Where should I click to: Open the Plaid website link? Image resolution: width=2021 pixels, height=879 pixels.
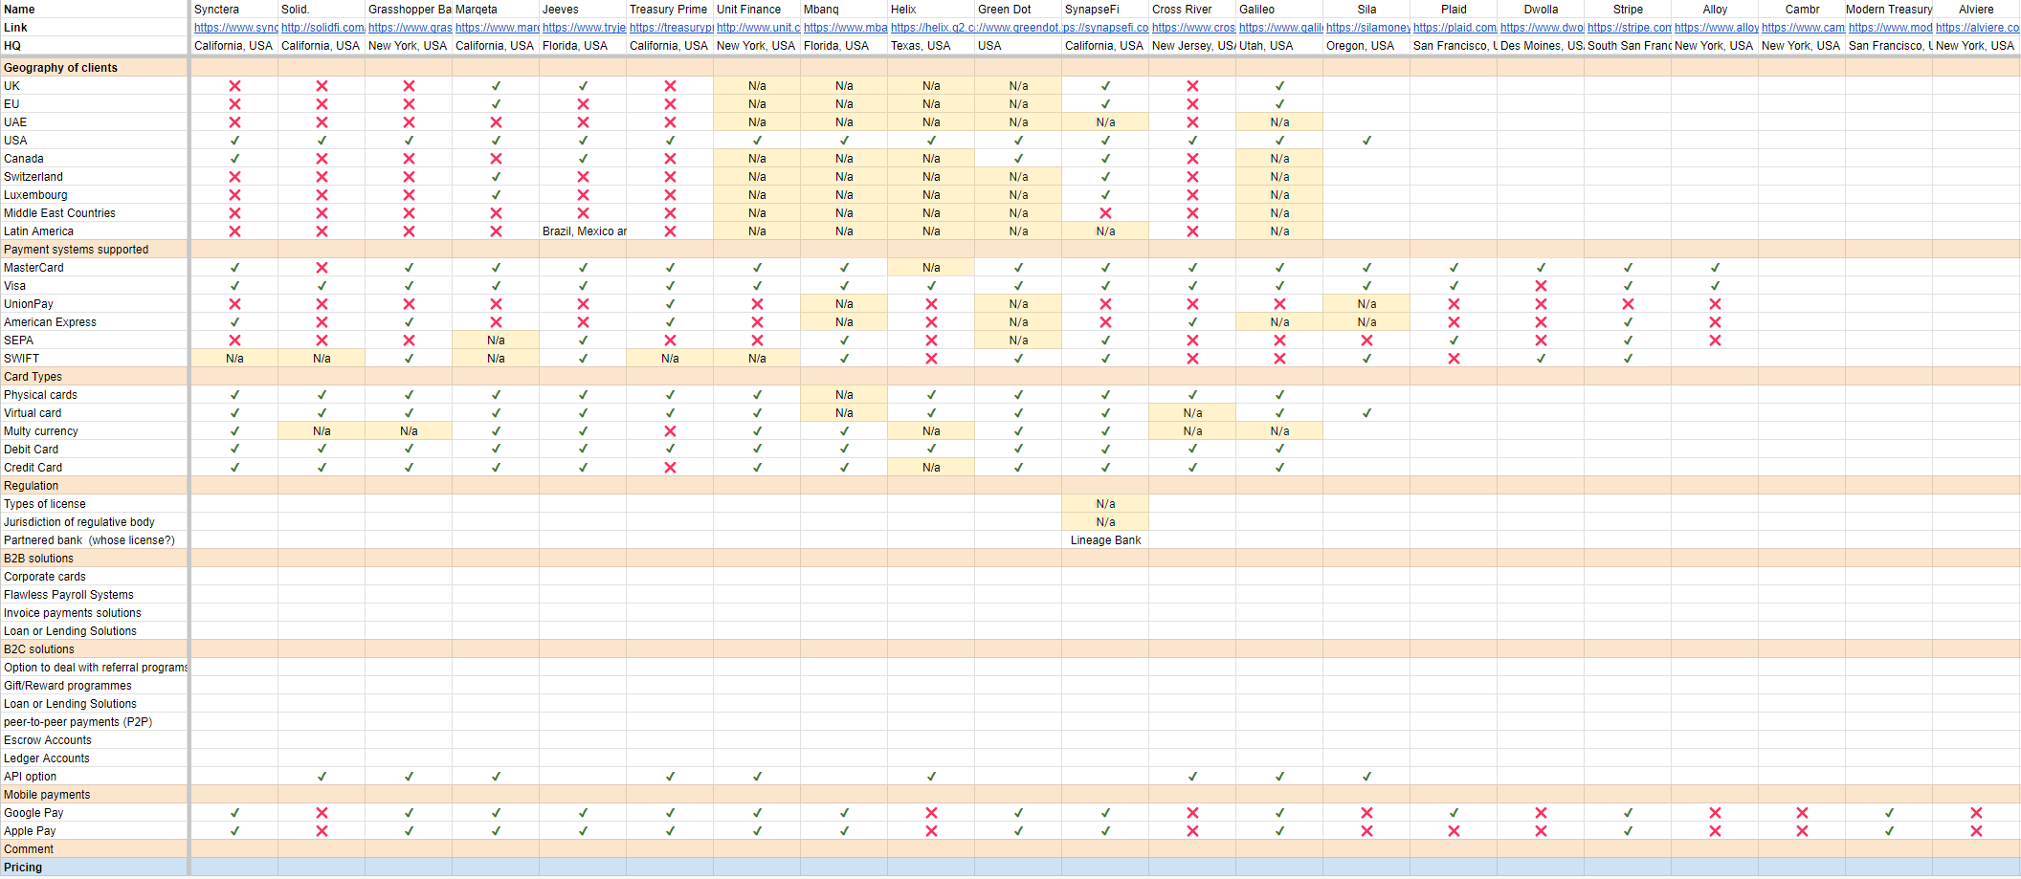pyautogui.click(x=1454, y=28)
